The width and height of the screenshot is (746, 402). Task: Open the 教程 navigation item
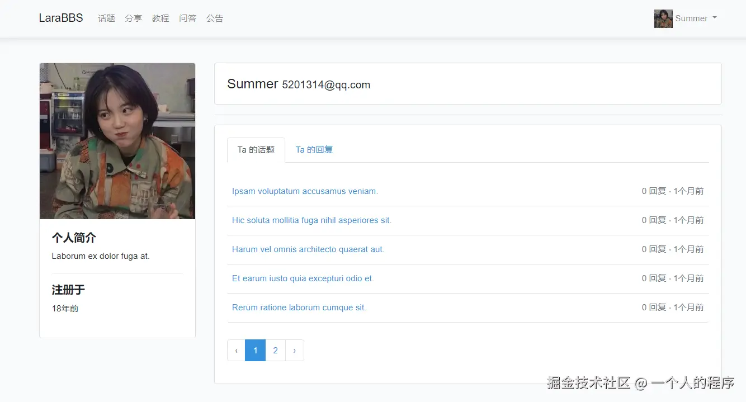click(x=160, y=18)
